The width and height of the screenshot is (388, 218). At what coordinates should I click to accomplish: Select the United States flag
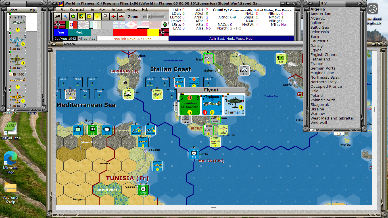pos(143,25)
